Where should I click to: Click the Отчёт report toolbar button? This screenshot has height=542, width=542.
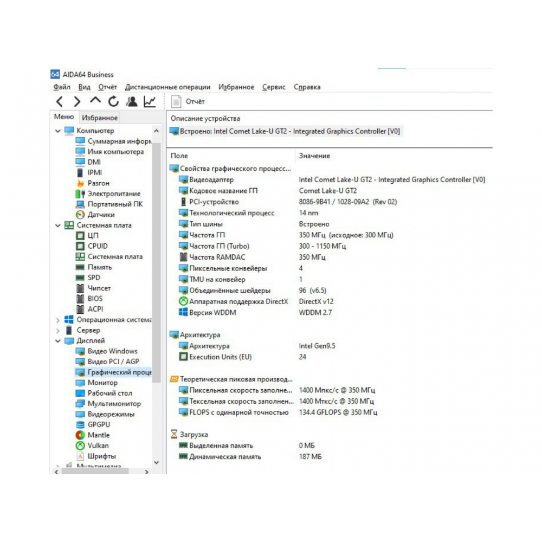188,102
